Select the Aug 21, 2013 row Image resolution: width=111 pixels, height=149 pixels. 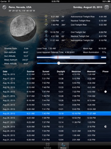click(x=55, y=96)
